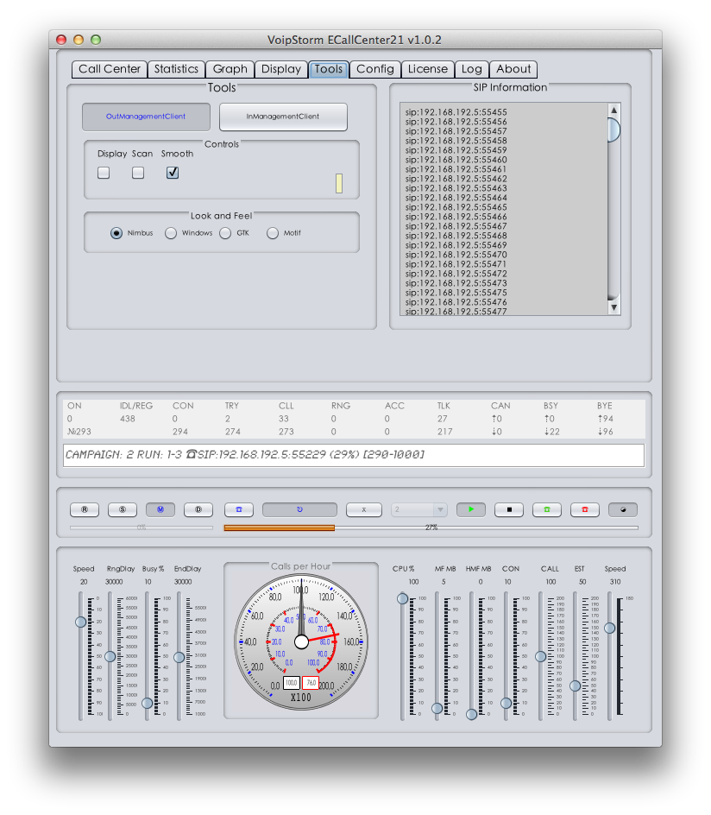Select the Motif look and feel option
The image size is (711, 815).
coord(273,233)
